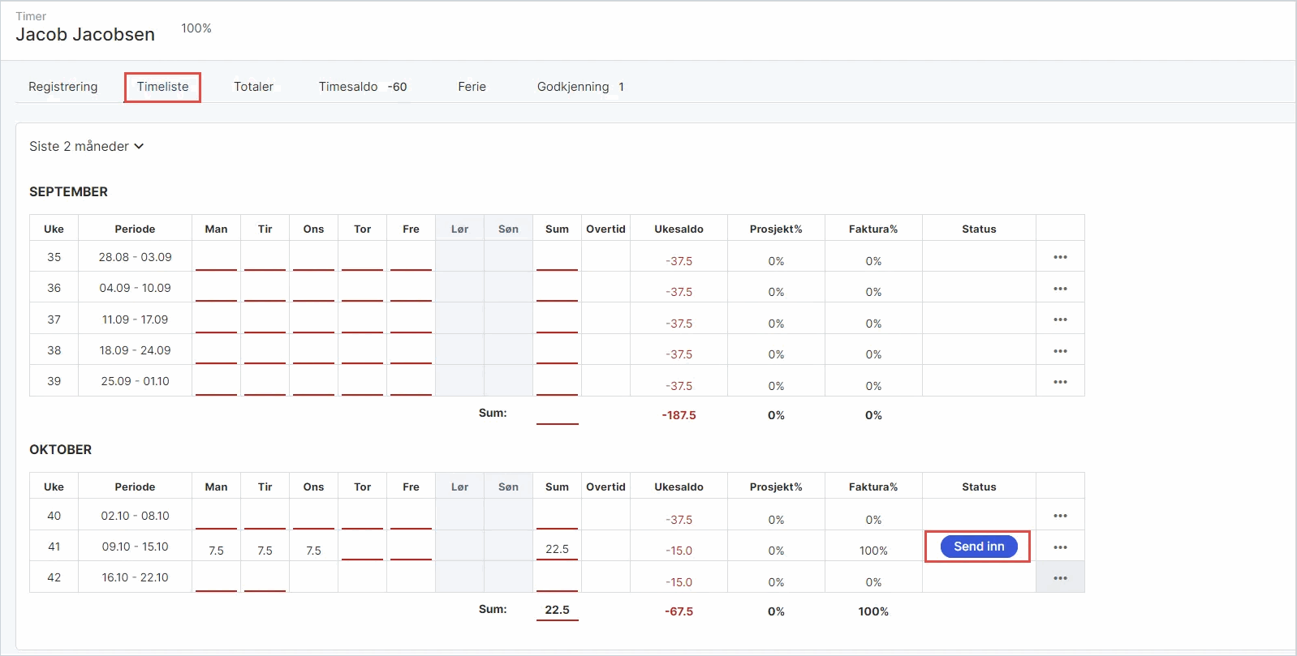This screenshot has height=656, width=1297.
Task: Click October monthly Sum 22.5 total
Action: [x=557, y=610]
